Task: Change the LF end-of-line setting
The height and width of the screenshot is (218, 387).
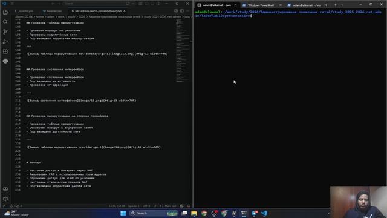Action: tap(155, 206)
